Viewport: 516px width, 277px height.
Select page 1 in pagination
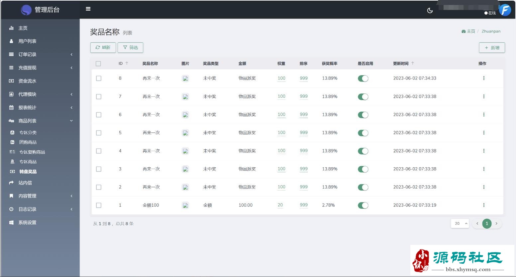point(487,224)
